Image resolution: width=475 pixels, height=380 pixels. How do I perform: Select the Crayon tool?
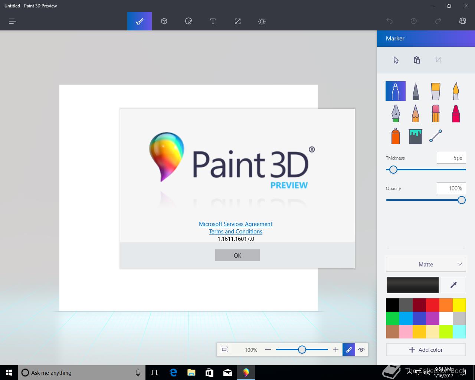[x=456, y=113]
